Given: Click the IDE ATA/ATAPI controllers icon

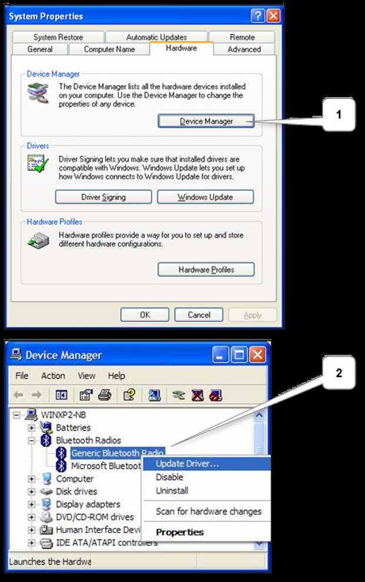Looking at the screenshot, I should [47, 543].
